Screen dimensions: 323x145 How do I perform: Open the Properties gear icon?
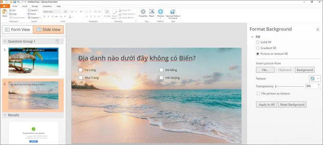click(x=143, y=12)
